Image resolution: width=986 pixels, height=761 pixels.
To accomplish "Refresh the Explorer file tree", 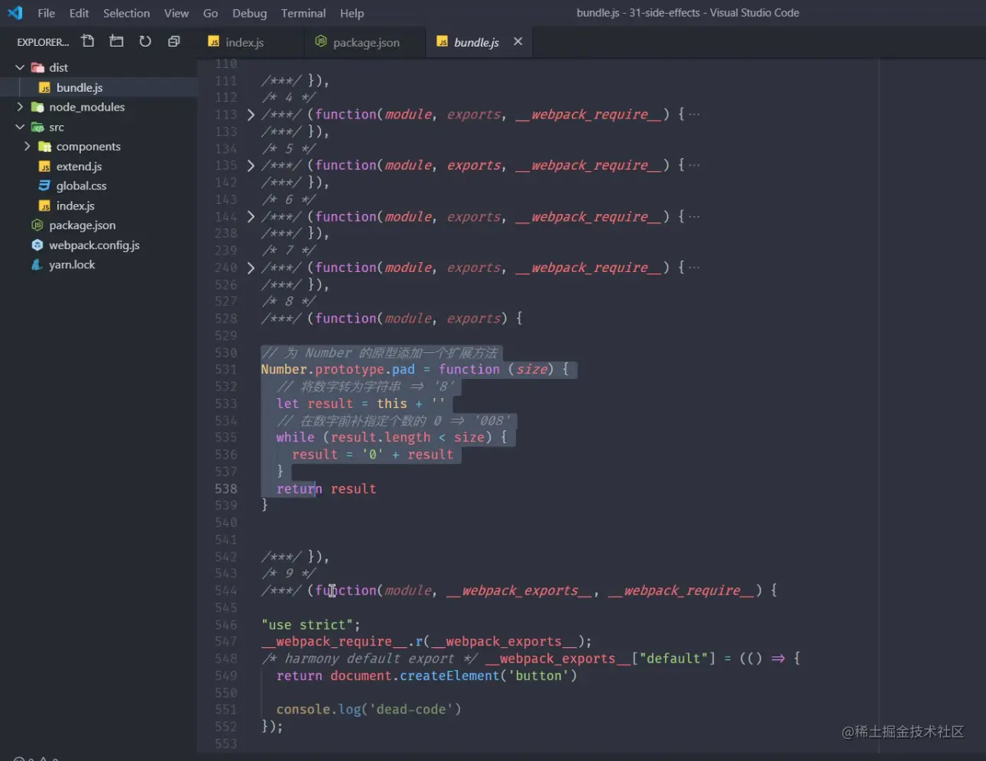I will point(145,41).
